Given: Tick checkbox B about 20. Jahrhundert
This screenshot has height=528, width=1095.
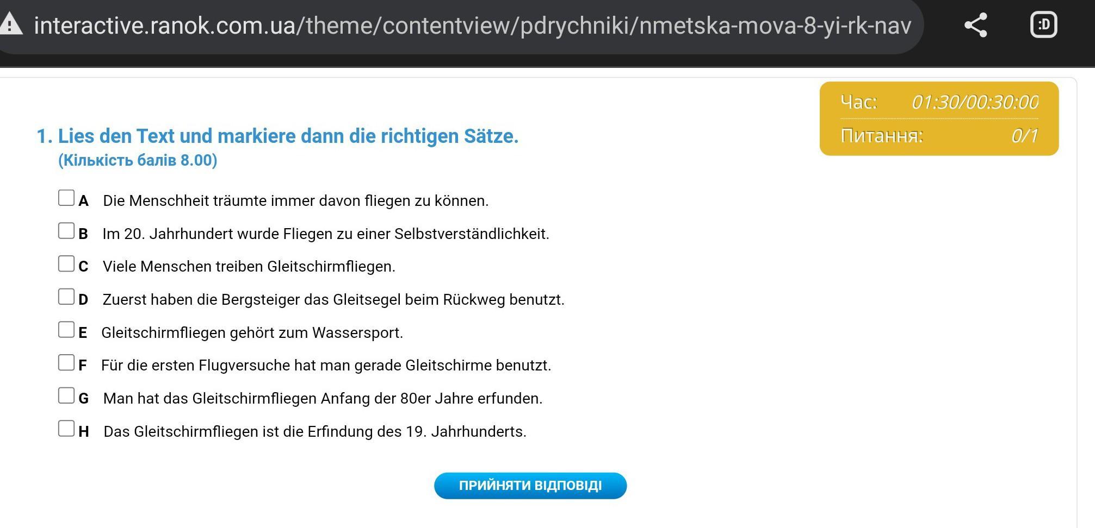Looking at the screenshot, I should [66, 231].
